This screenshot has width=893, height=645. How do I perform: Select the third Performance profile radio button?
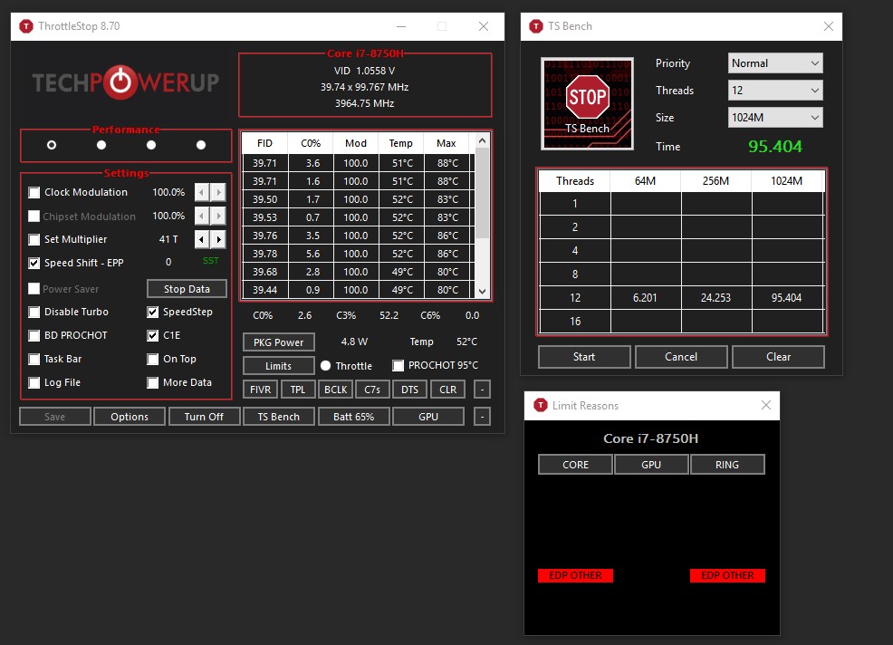[x=151, y=145]
